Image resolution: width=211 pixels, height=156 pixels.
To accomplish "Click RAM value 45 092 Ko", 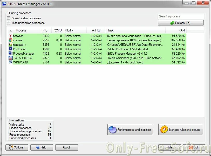I will coord(178,58).
